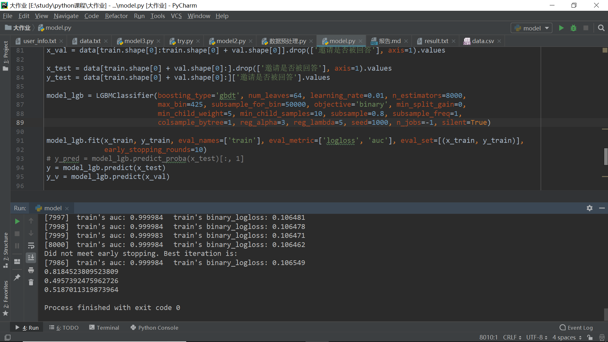Change CRLF line separator

pos(511,337)
